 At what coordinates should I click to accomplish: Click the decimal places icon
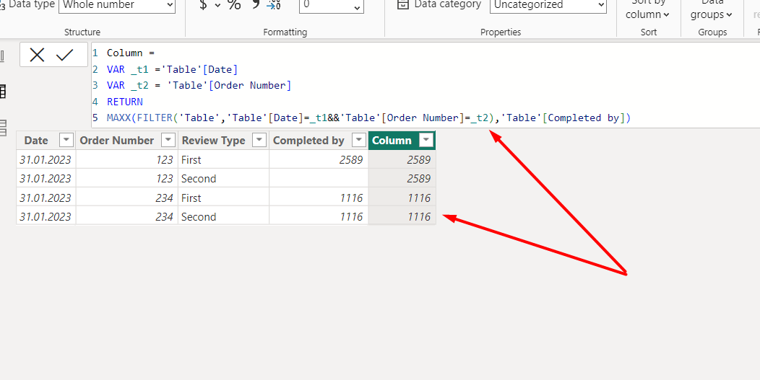[275, 5]
